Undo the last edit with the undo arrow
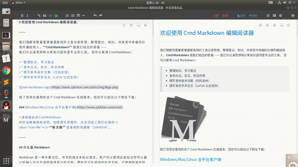The width and height of the screenshot is (298, 167). coord(95,16)
